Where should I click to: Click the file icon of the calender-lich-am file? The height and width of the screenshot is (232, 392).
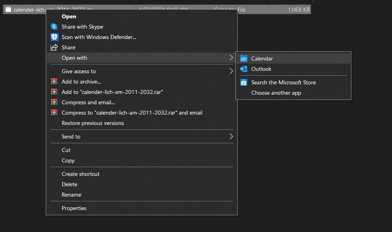click(x=8, y=10)
